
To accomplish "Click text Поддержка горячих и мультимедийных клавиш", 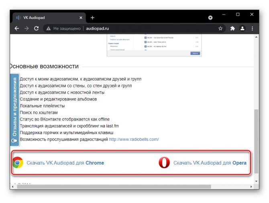I will (x=67, y=133).
